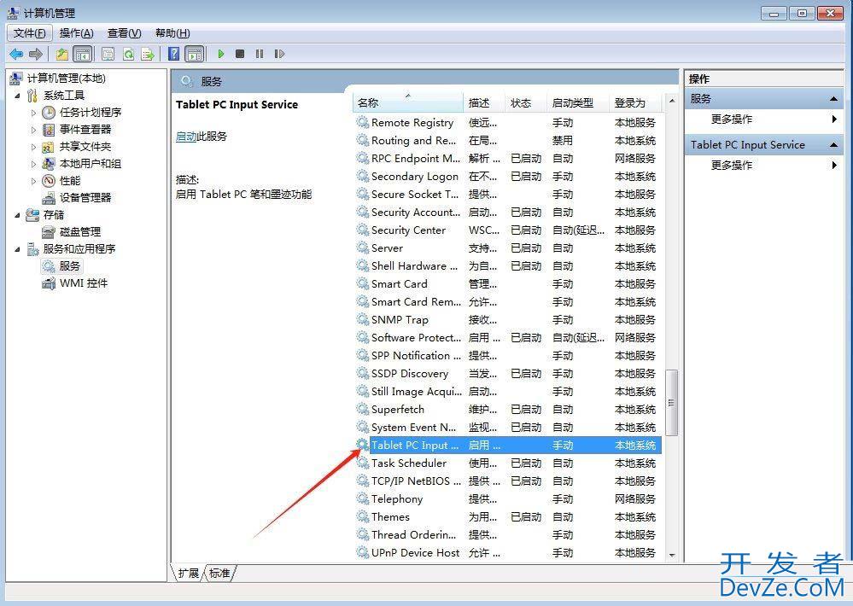The width and height of the screenshot is (853, 606).
Task: Click the 启动 link to start service
Action: 185,137
